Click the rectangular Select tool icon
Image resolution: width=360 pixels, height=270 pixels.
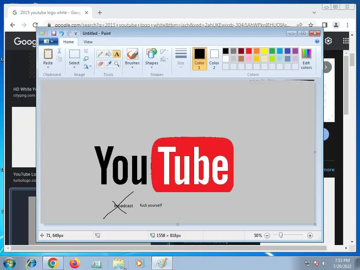tap(75, 54)
